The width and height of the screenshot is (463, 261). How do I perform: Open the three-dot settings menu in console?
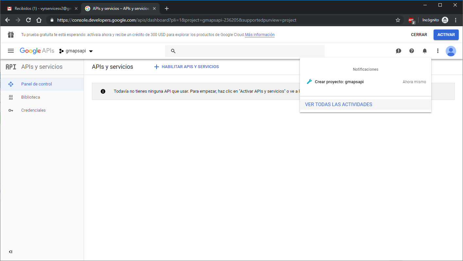[x=438, y=51]
